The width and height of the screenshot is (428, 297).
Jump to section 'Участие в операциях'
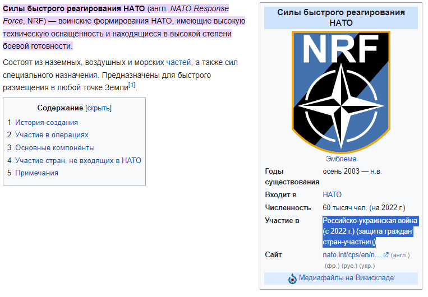point(52,135)
